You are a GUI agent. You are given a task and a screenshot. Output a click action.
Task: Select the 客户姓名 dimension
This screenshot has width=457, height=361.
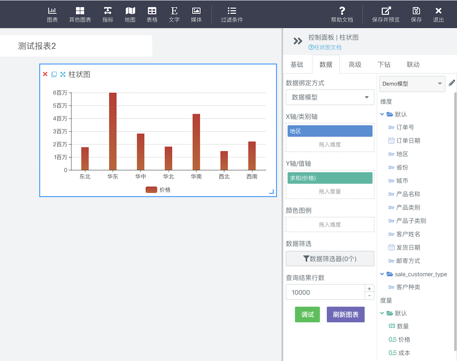click(408, 234)
